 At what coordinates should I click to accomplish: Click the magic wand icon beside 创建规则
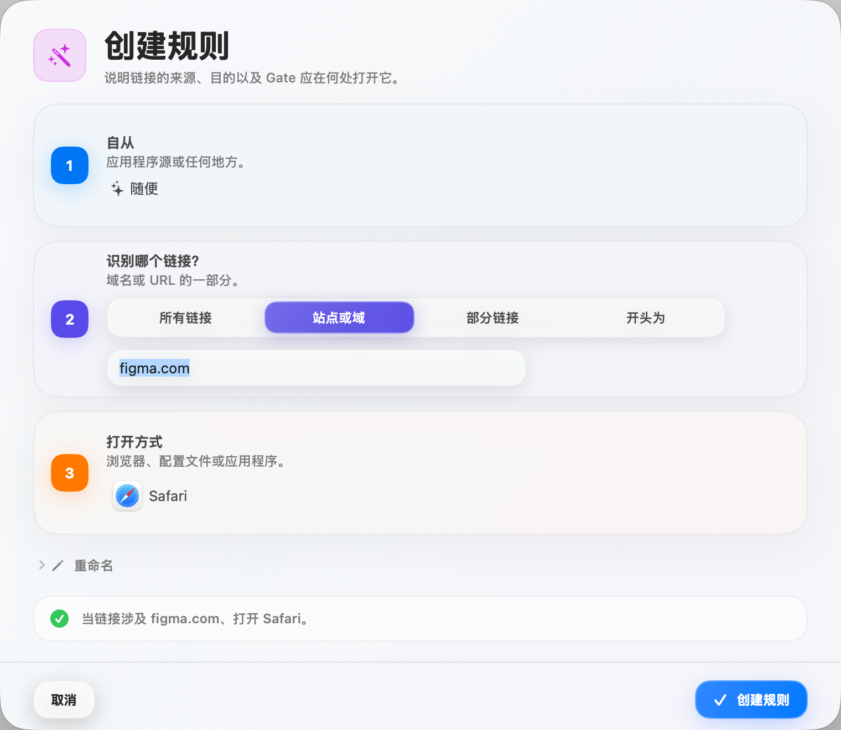click(x=60, y=55)
